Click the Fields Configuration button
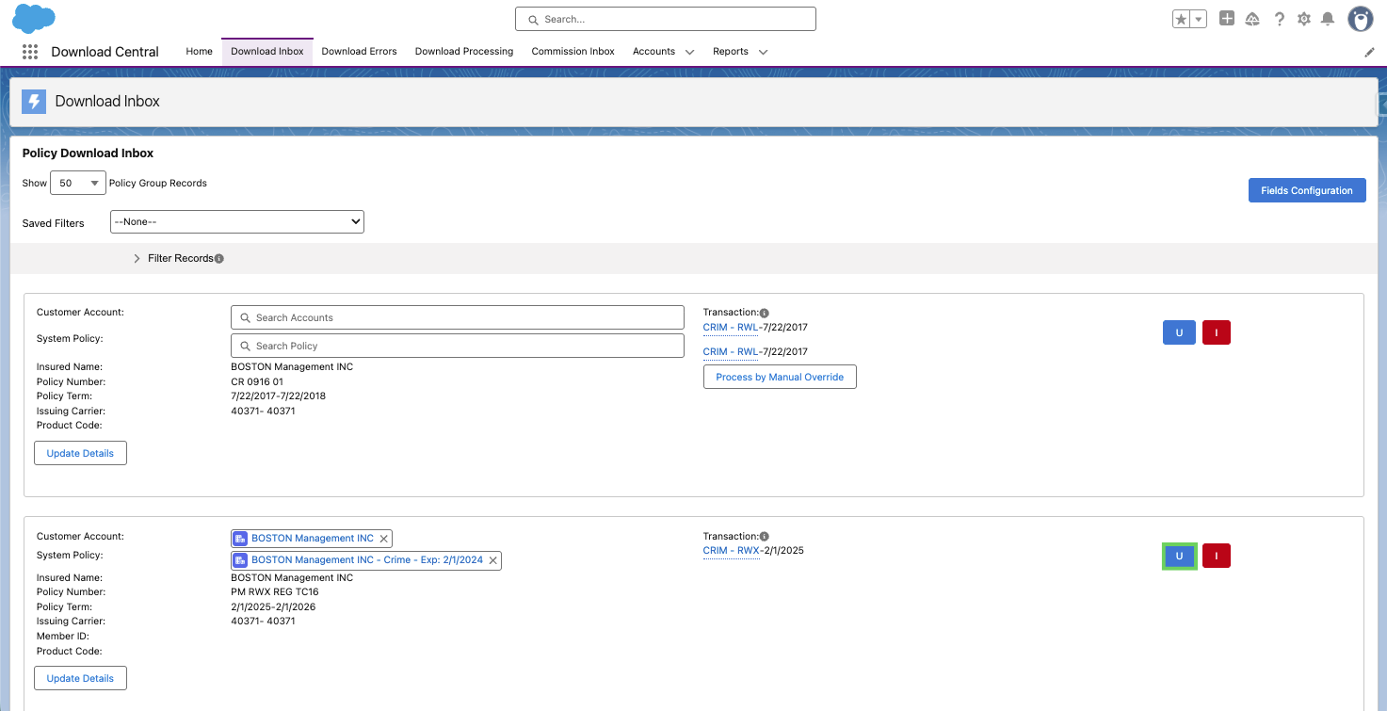Viewport: 1387px width, 711px height. tap(1307, 190)
